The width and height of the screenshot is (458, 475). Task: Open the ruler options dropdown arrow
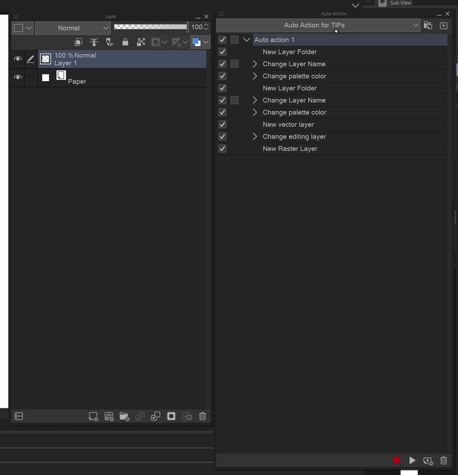point(185,42)
